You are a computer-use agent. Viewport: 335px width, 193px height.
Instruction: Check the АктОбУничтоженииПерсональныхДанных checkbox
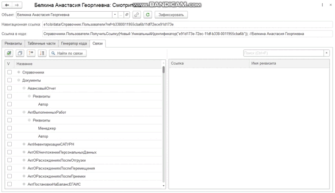click(9, 152)
